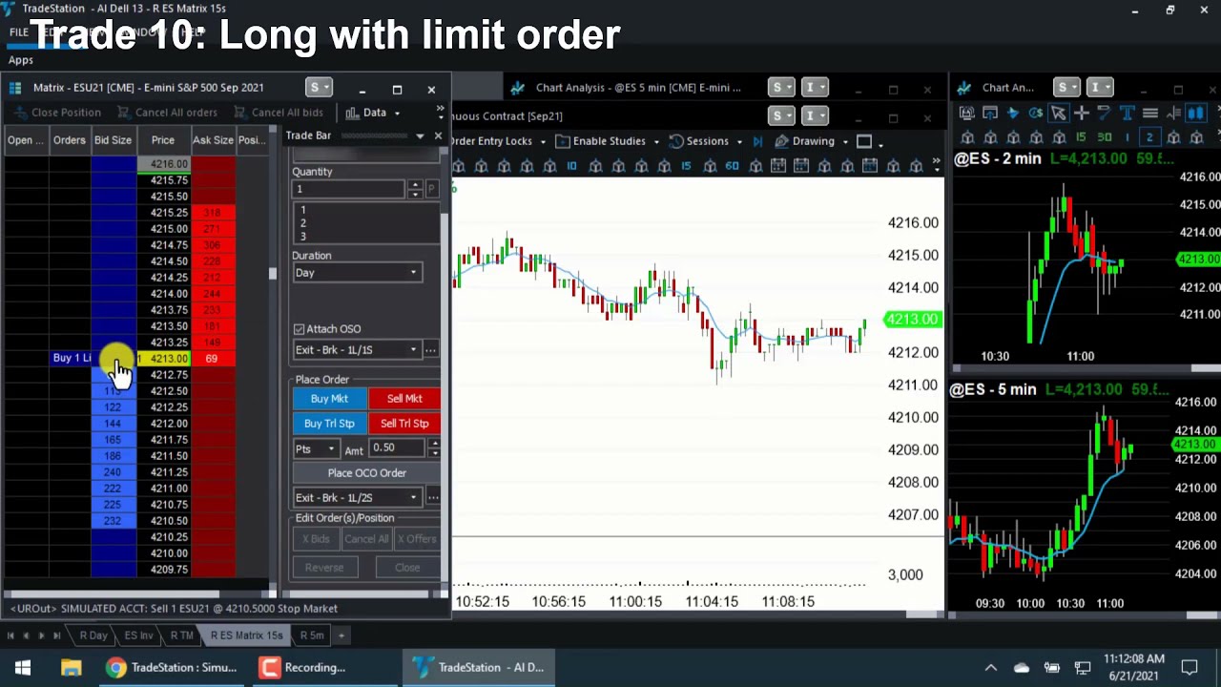1221x687 pixels.
Task: Click the Buy Trl Stp button
Action: (329, 424)
